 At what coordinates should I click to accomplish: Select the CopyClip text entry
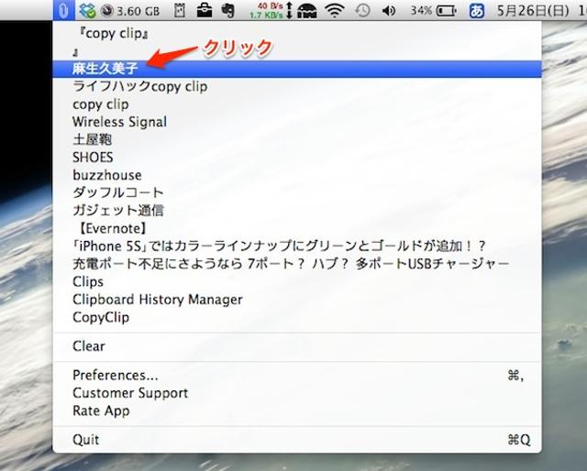coord(297,317)
